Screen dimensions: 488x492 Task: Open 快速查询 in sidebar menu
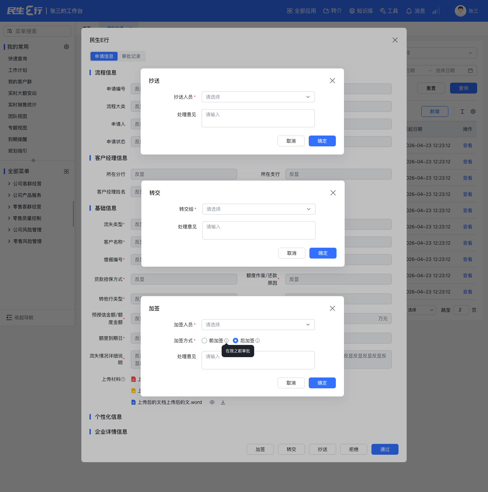[x=18, y=59]
